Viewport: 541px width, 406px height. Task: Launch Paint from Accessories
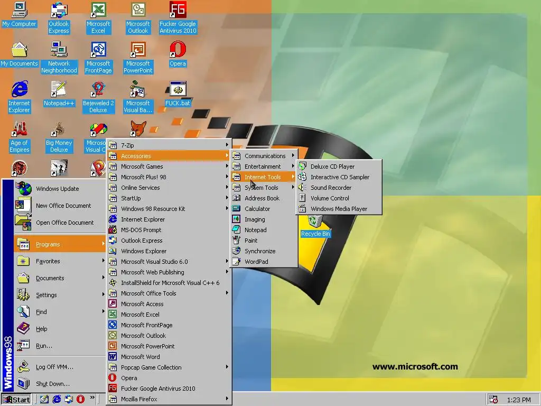coord(264,241)
